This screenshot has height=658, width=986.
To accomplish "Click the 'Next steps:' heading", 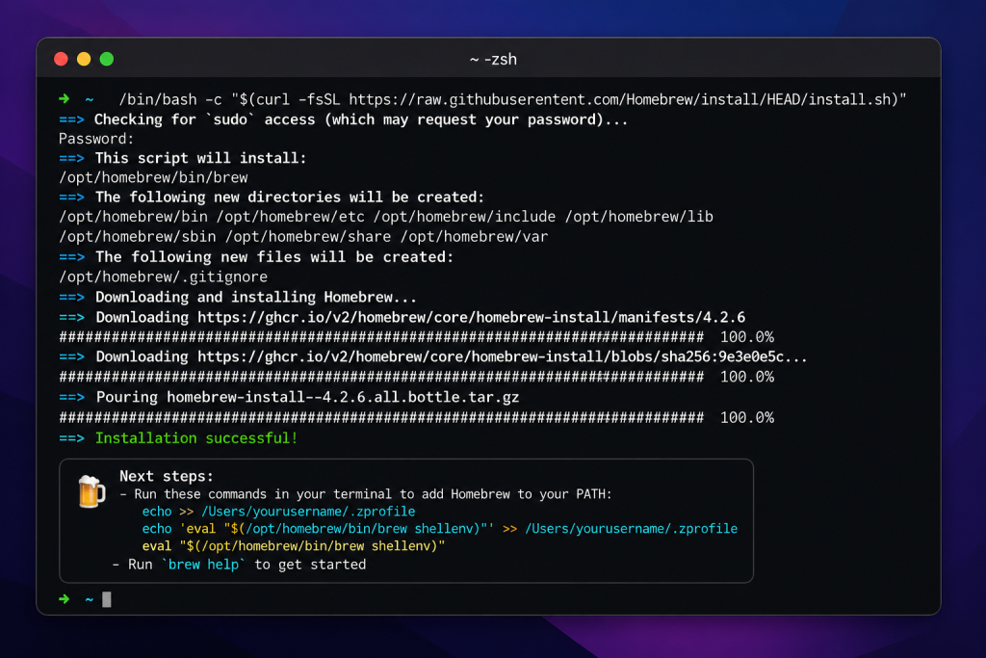I will point(167,476).
